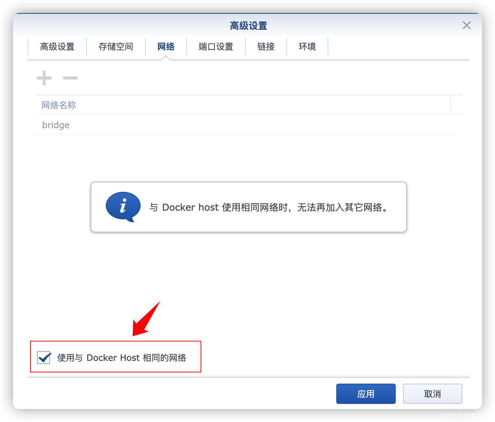Viewport: 495px width, 422px height.
Task: Click the plus icon to add network
Action: 44,78
